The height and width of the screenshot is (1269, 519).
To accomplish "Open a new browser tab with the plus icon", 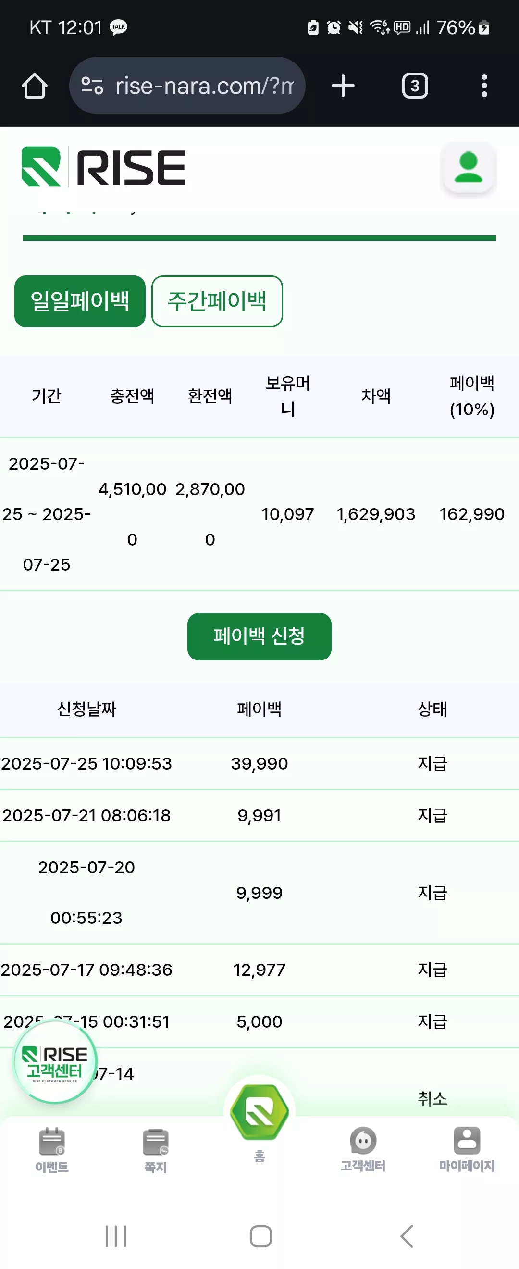I will pyautogui.click(x=343, y=86).
